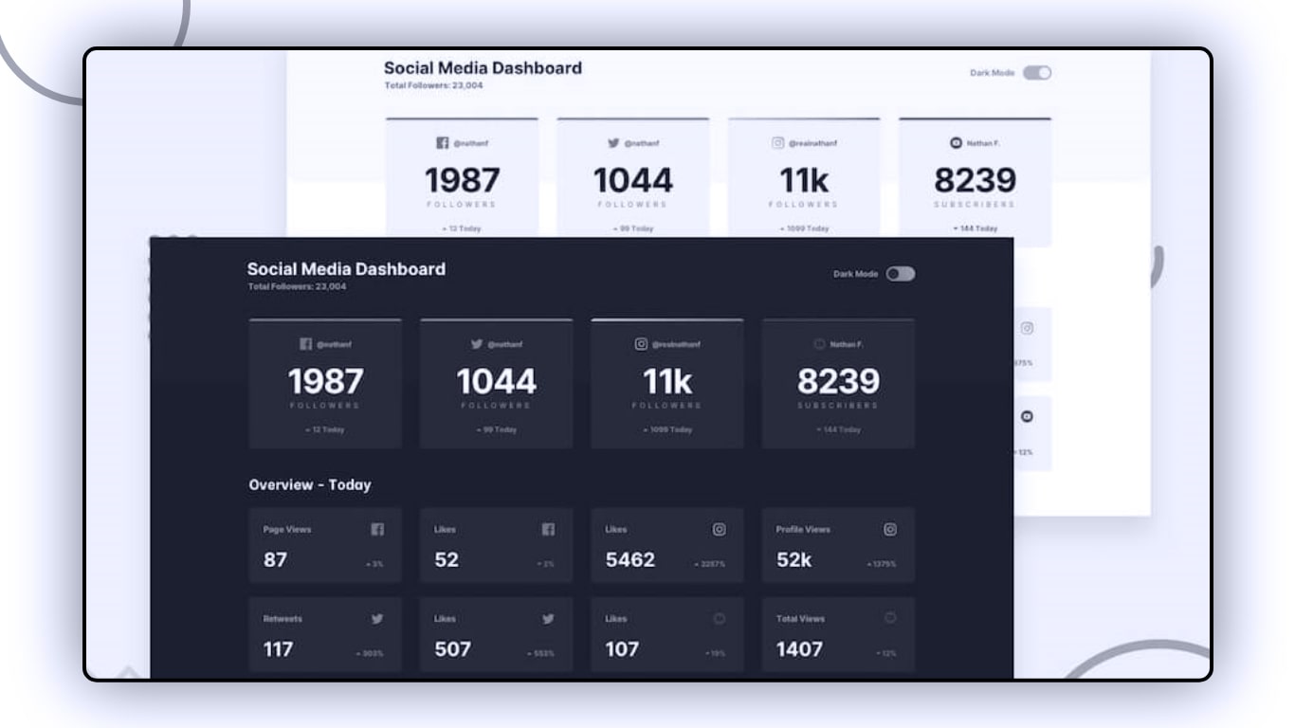Click the YouTube icon on the partly hidden light overview card

pos(1027,416)
